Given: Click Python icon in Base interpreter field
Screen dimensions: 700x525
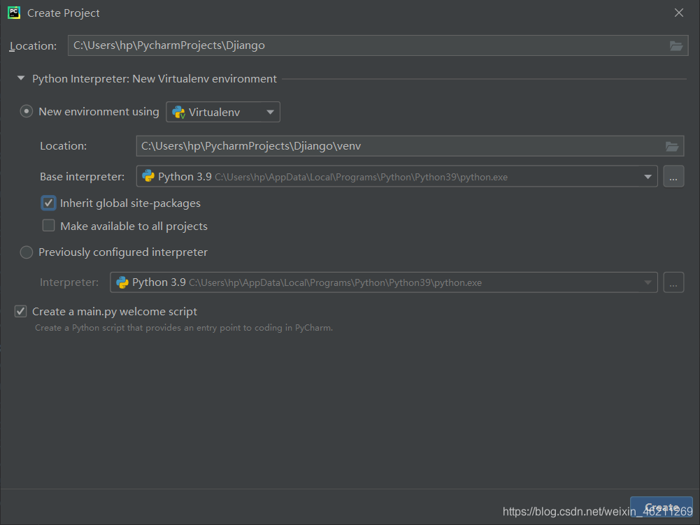Looking at the screenshot, I should click(148, 176).
